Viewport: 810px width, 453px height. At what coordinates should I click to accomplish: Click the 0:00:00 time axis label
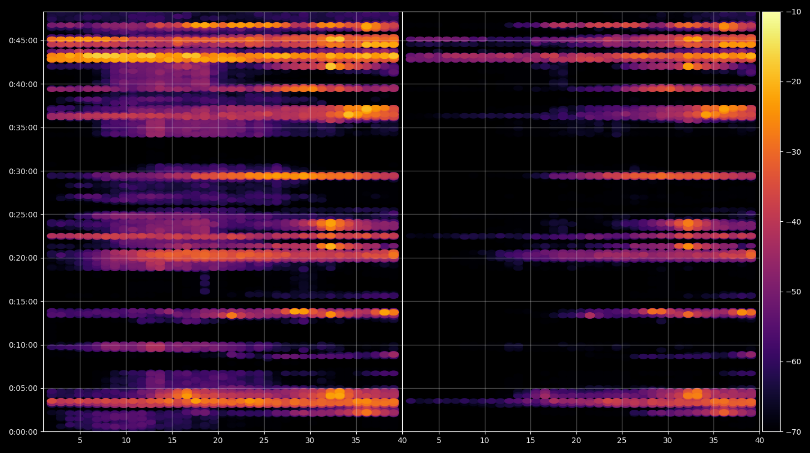[23, 432]
